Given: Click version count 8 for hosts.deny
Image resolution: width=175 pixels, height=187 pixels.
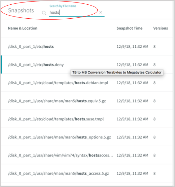Looking at the screenshot, I should pyautogui.click(x=155, y=65).
